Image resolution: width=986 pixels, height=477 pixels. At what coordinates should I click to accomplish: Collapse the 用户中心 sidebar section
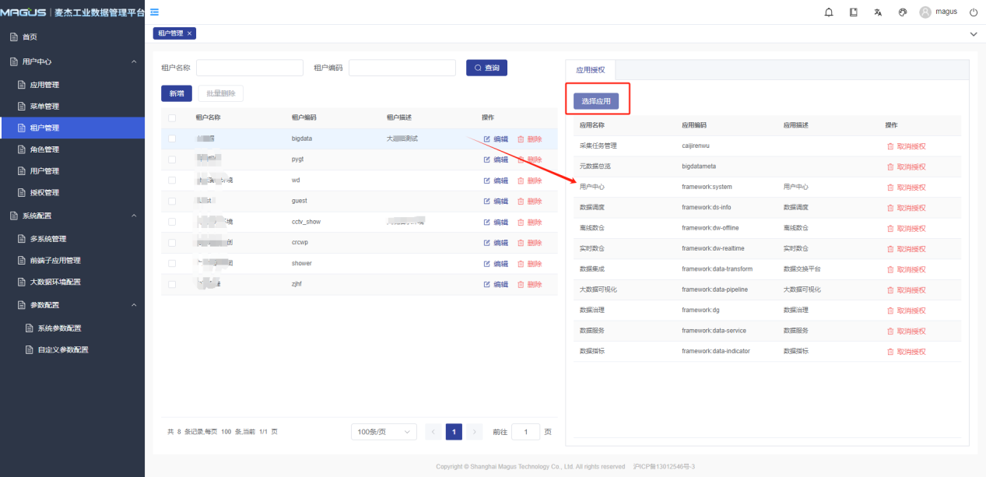(133, 61)
